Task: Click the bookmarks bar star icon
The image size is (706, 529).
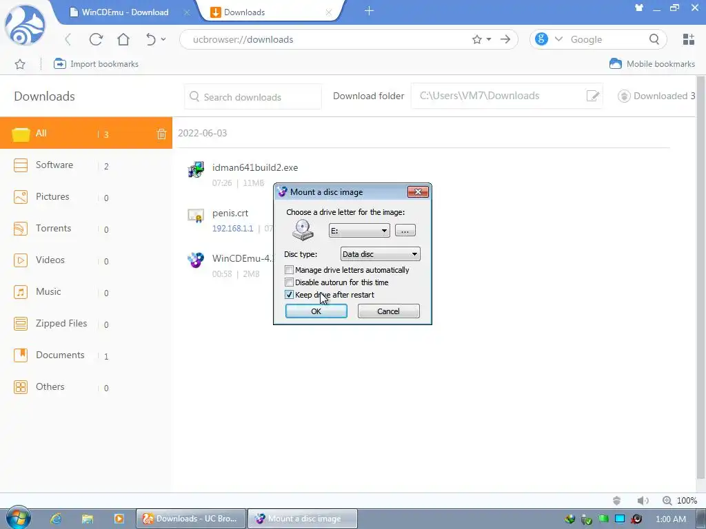Action: (x=20, y=64)
